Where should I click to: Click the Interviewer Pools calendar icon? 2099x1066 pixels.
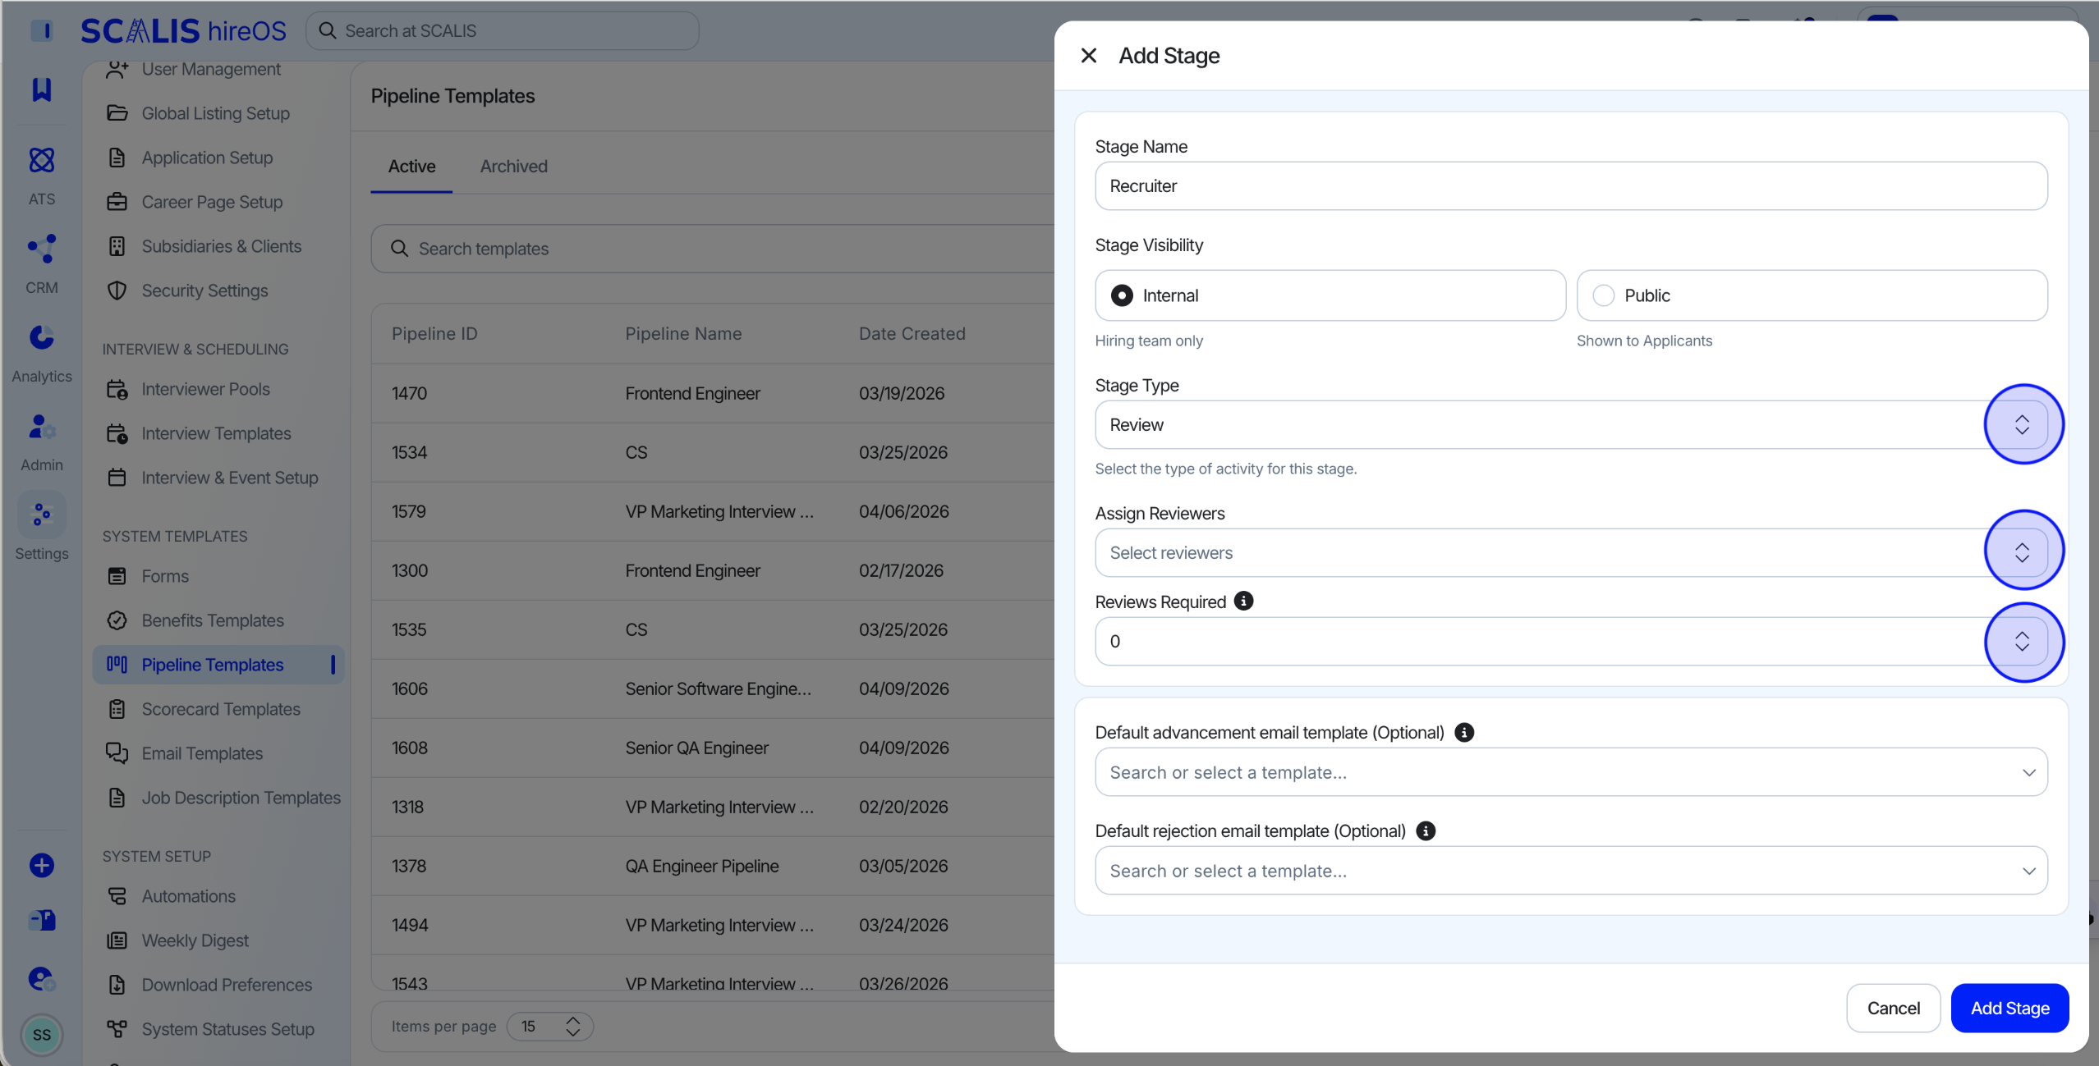click(x=117, y=389)
